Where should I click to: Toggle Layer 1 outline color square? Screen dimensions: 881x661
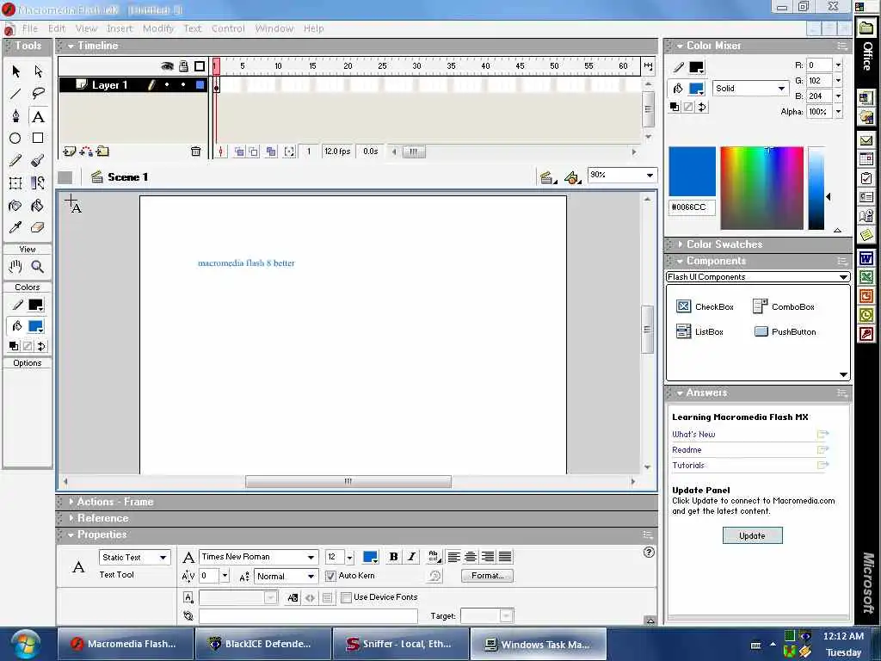[x=200, y=85]
